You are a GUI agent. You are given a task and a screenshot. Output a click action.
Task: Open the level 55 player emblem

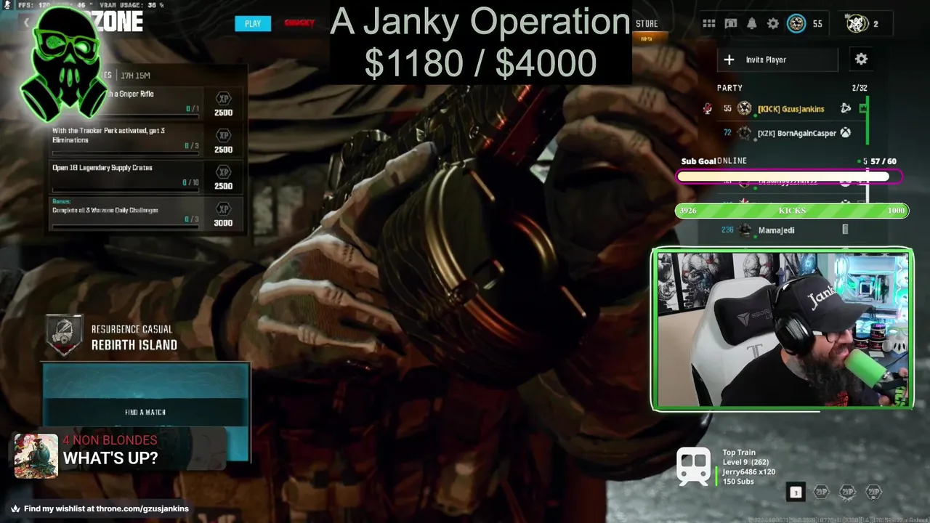click(796, 24)
